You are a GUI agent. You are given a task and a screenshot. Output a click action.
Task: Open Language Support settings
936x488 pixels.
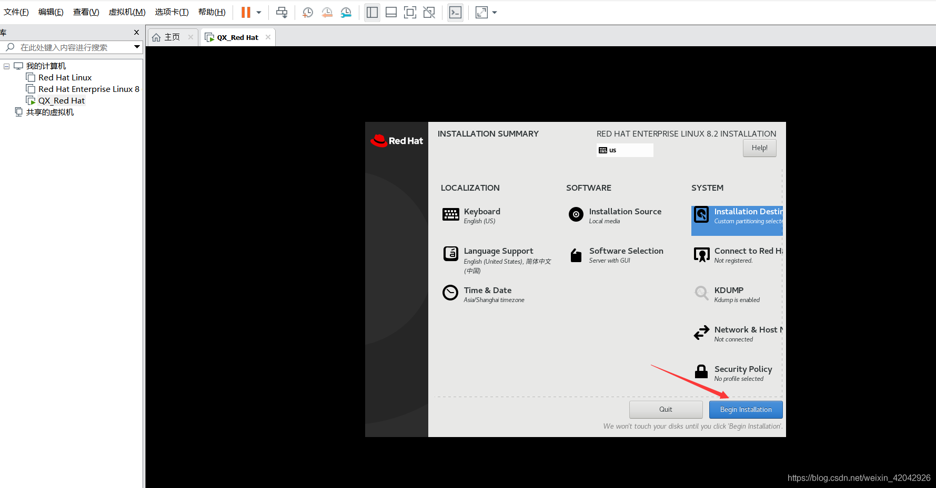point(497,260)
